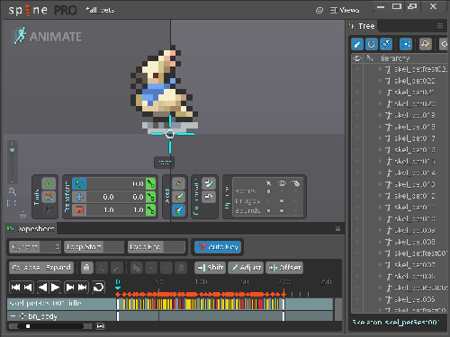Collapse the bn_body dopesheet row
Image resolution: width=450 pixels, height=337 pixels.
[13, 316]
